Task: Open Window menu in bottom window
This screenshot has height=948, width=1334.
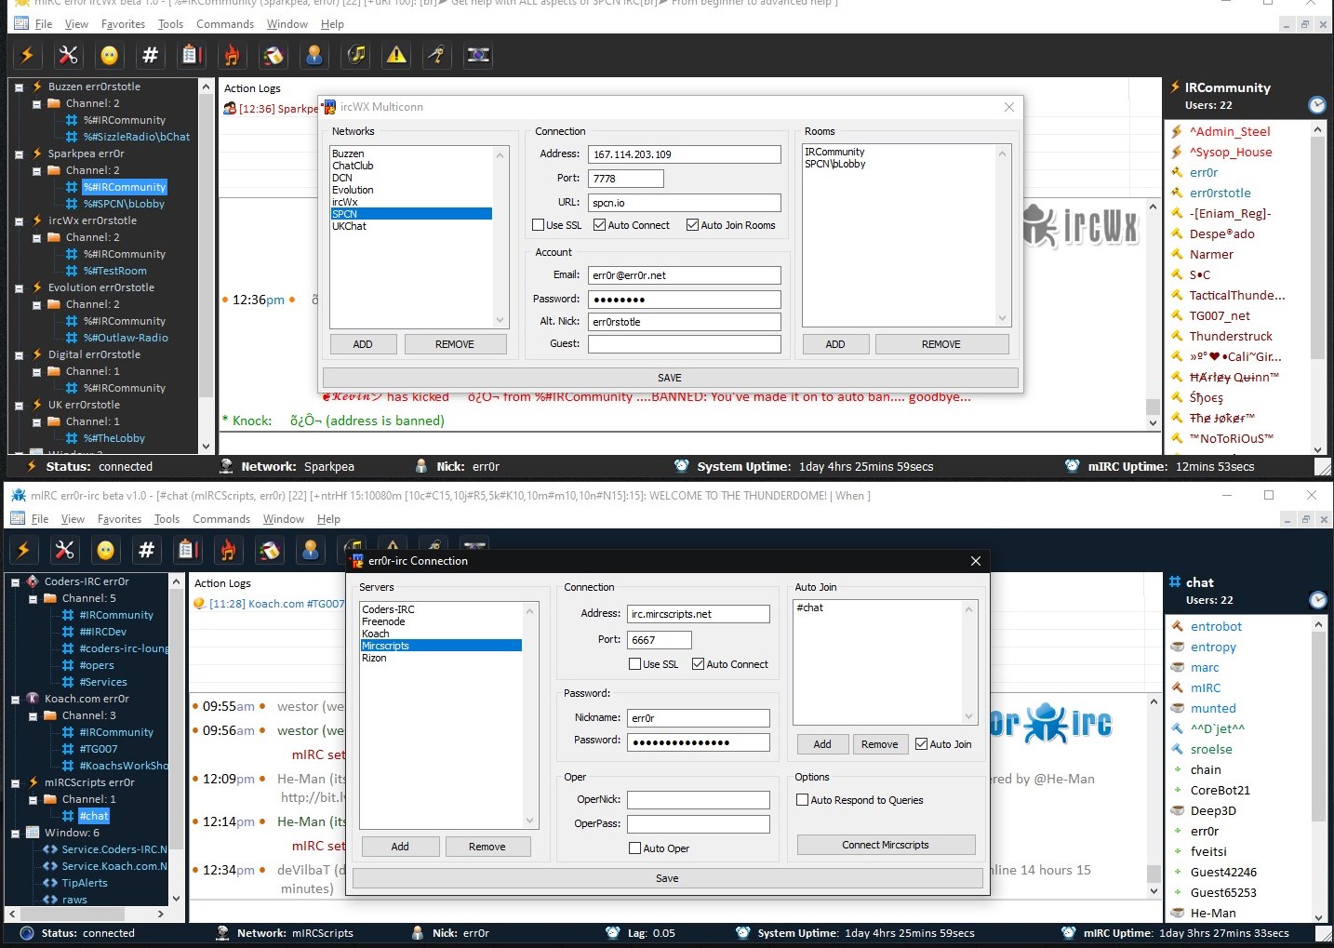Action: point(283,519)
